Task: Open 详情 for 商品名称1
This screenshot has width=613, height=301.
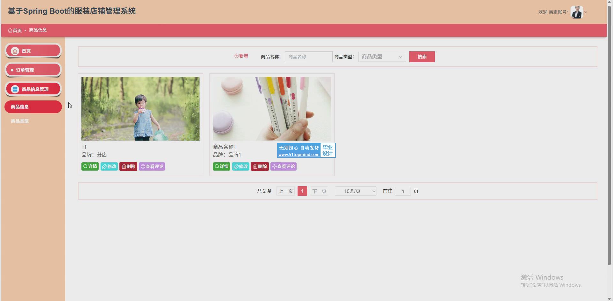Action: point(222,166)
